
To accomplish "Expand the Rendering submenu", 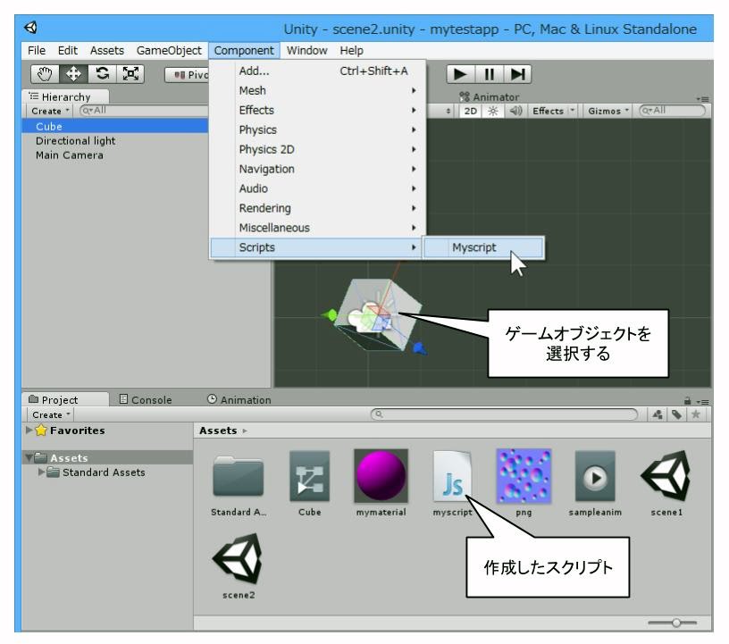I will click(317, 208).
